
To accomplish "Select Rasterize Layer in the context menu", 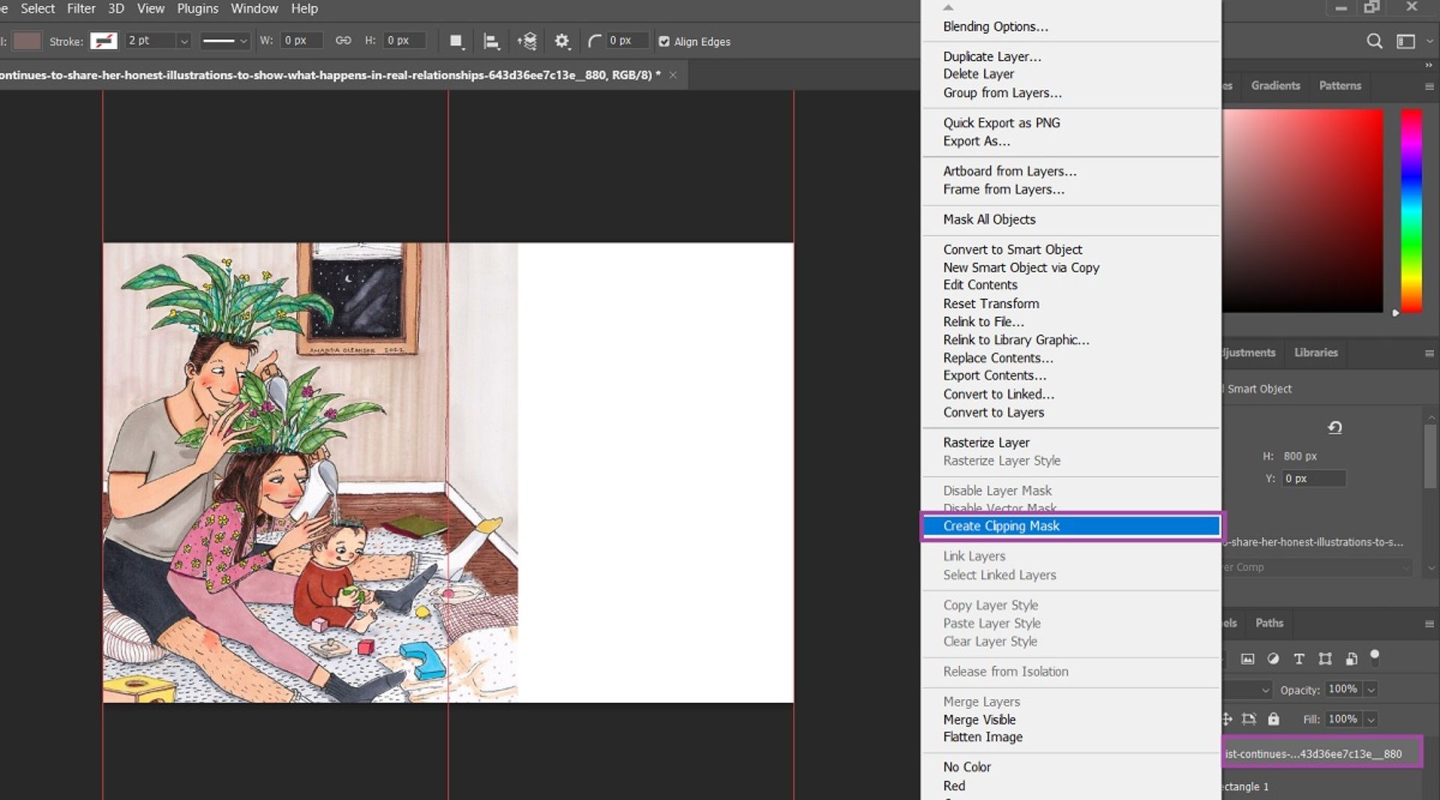I will (986, 442).
